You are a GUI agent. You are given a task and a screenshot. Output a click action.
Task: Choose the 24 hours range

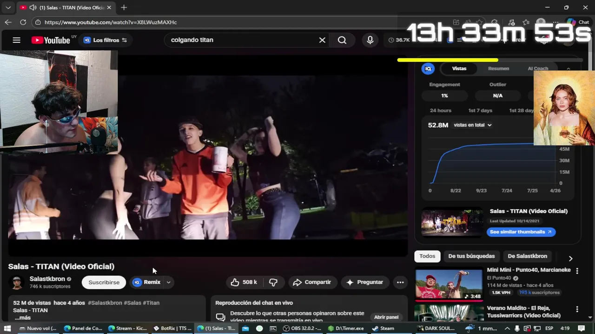[x=440, y=110]
